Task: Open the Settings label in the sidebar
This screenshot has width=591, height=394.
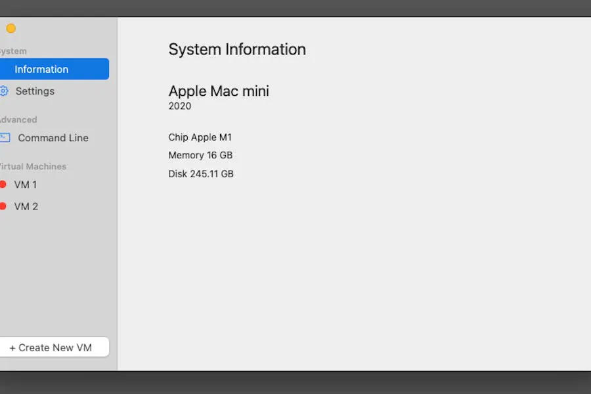Action: tap(35, 91)
